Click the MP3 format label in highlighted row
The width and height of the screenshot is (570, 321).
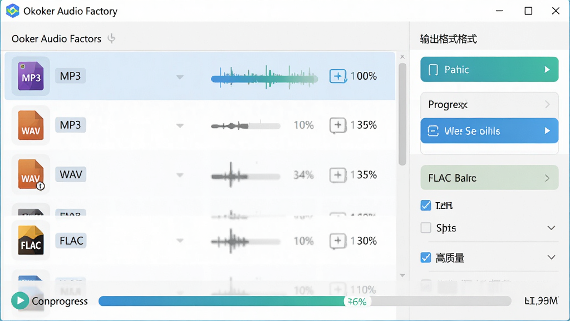coord(70,76)
